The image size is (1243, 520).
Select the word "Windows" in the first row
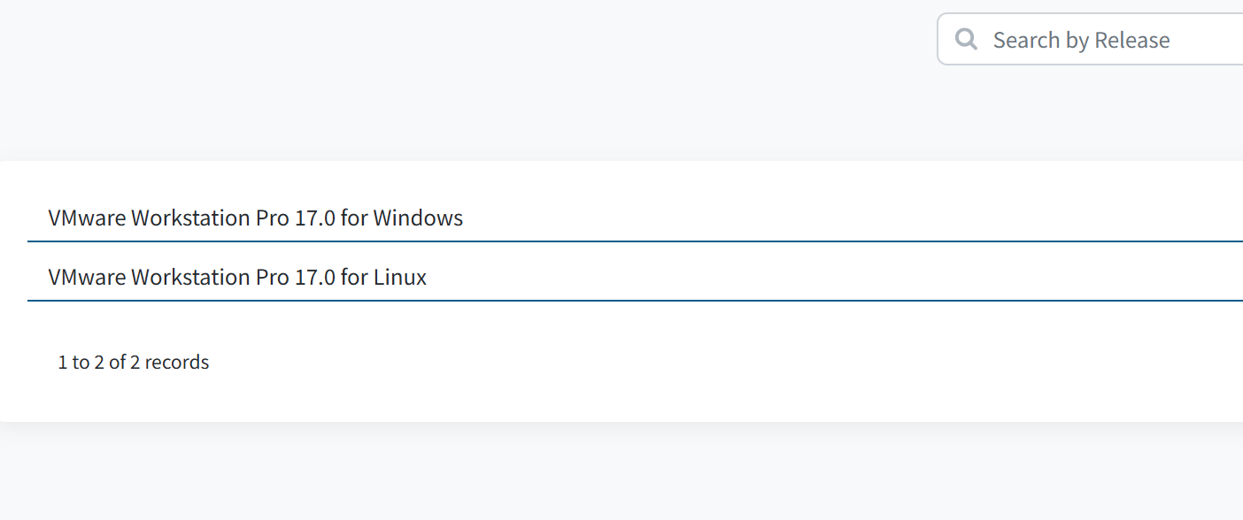[x=418, y=218]
